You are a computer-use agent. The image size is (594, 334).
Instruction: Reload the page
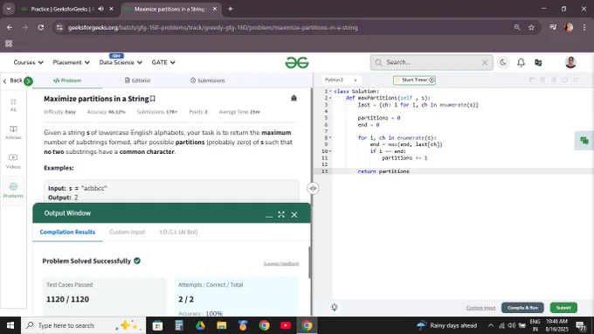click(41, 27)
